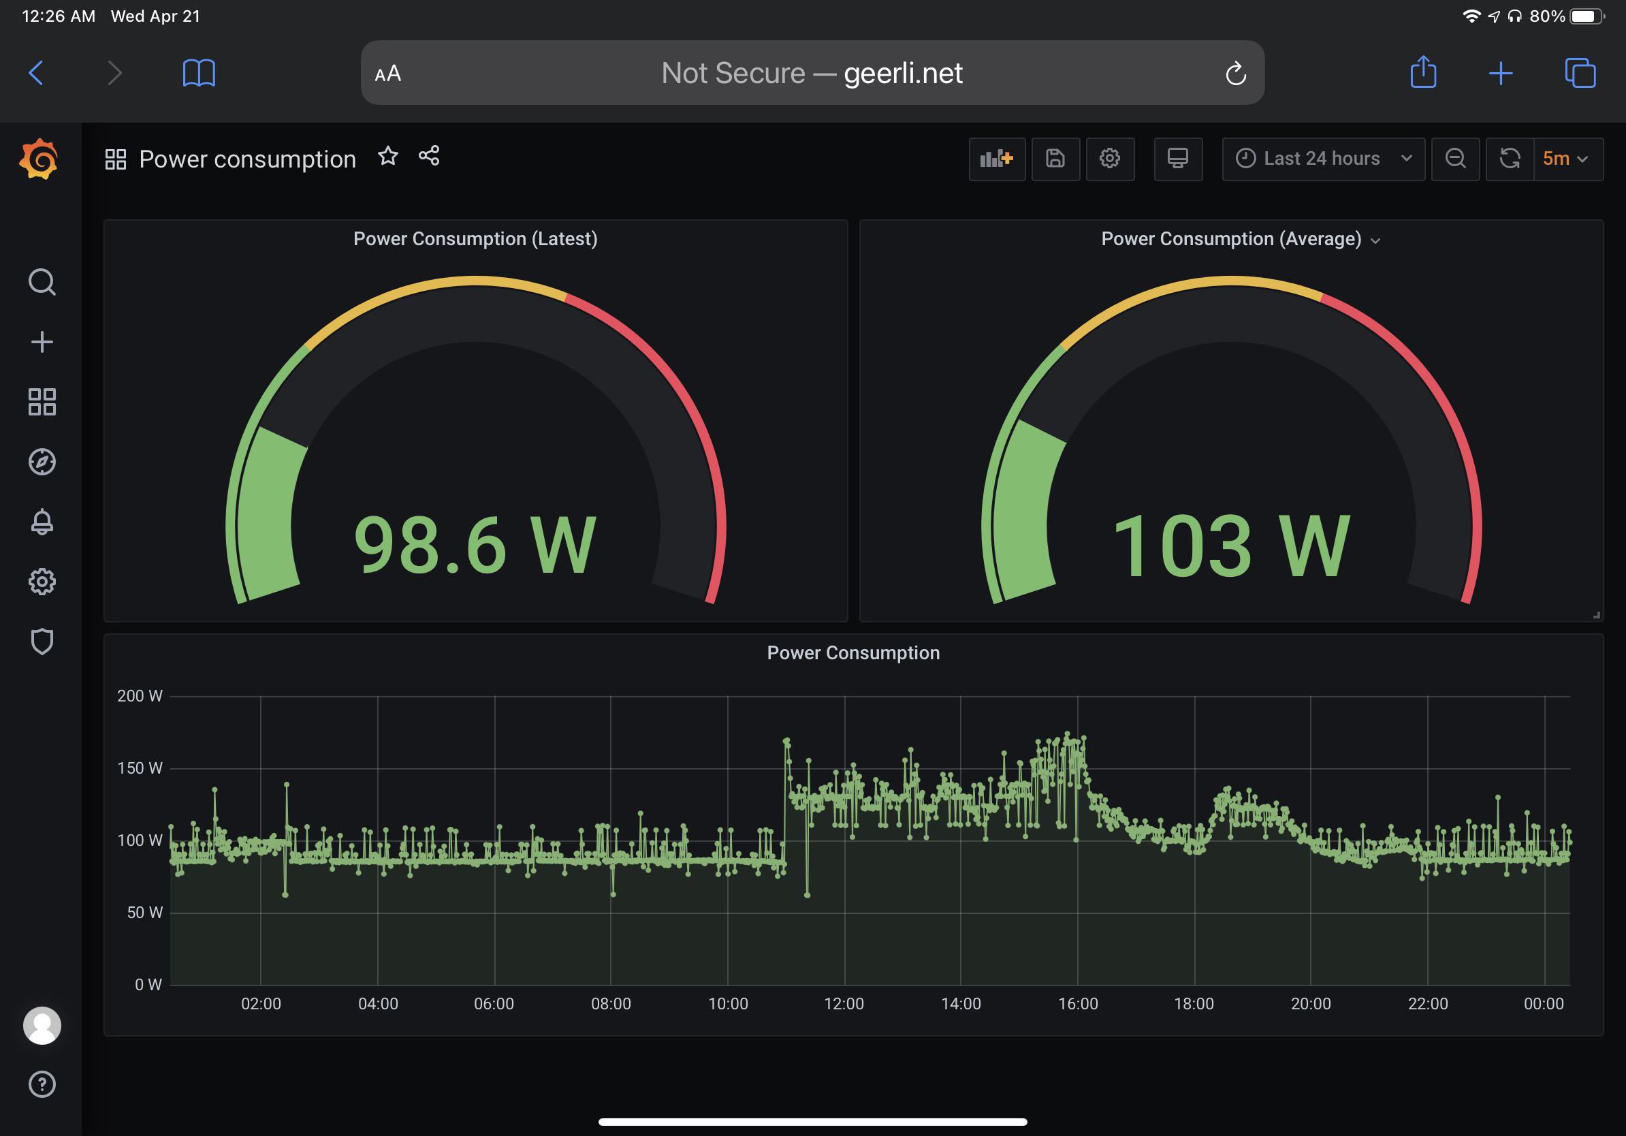Enable TV kiosk display mode
Viewport: 1626px width, 1136px height.
coord(1178,159)
